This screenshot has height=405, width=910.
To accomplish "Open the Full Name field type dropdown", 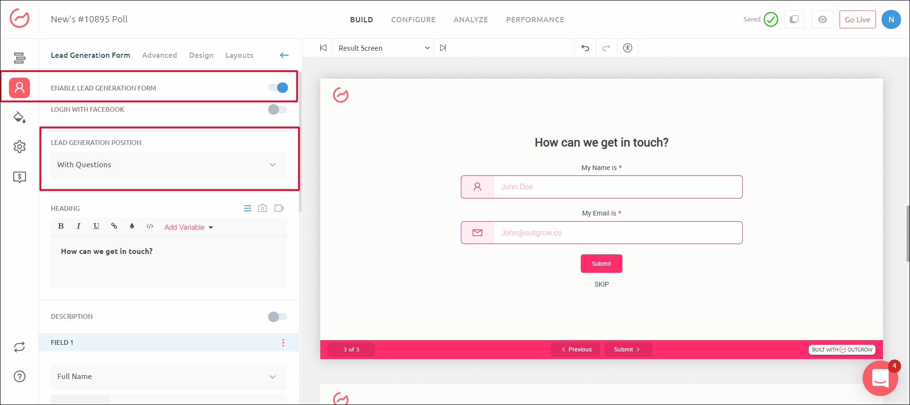I will pyautogui.click(x=169, y=377).
